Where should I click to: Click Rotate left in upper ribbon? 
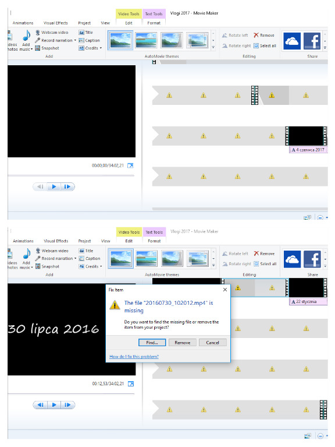coord(235,35)
